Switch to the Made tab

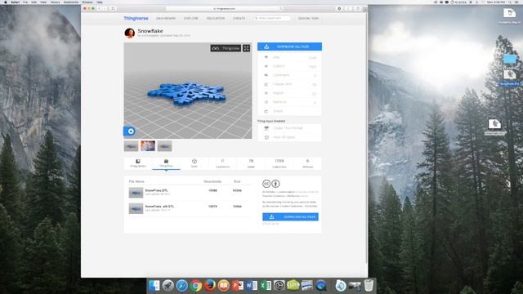pyautogui.click(x=251, y=163)
